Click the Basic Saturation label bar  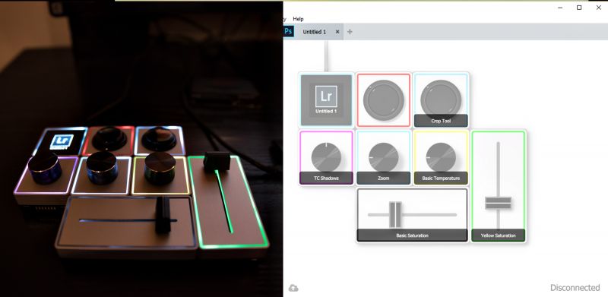(412, 235)
